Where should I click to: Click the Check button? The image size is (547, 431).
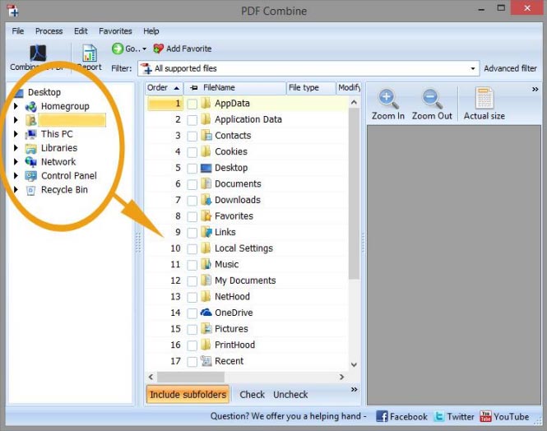[253, 394]
